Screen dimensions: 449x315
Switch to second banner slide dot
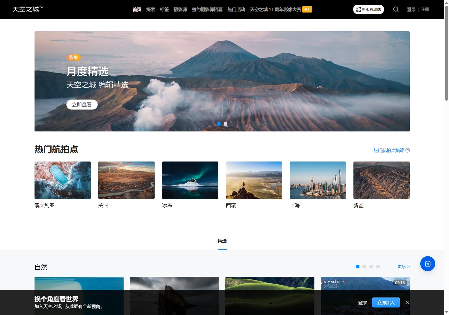225,124
